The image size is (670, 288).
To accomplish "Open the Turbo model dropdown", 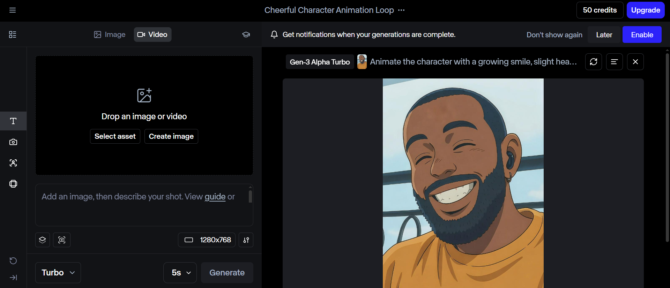I will tap(58, 273).
